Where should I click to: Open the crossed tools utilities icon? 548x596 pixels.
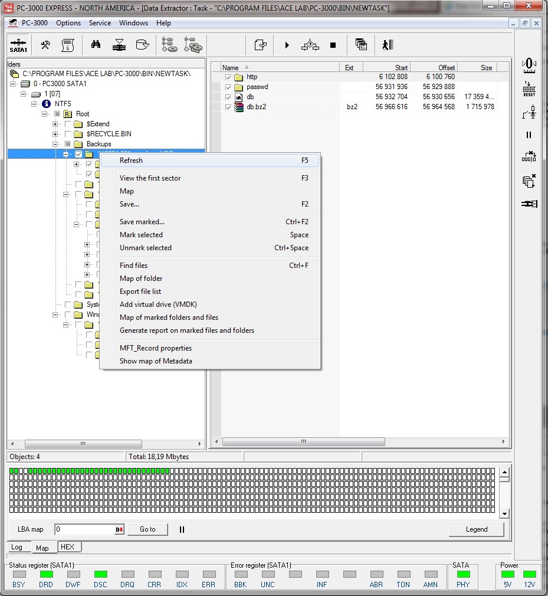(45, 45)
